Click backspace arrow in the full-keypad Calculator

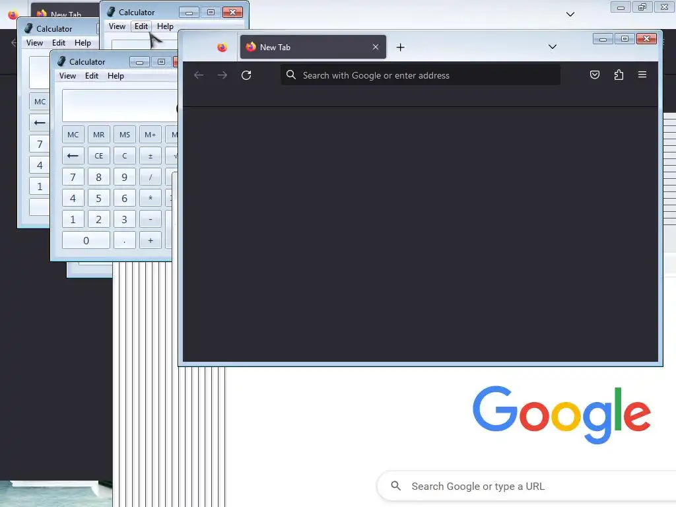tap(73, 156)
